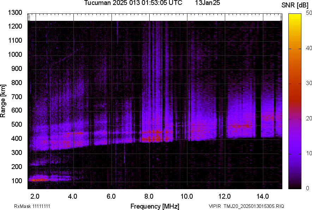Viewport: 312px width, 210px height.
Task: Click the SNR [dB] legend title
Action: [x=295, y=5]
